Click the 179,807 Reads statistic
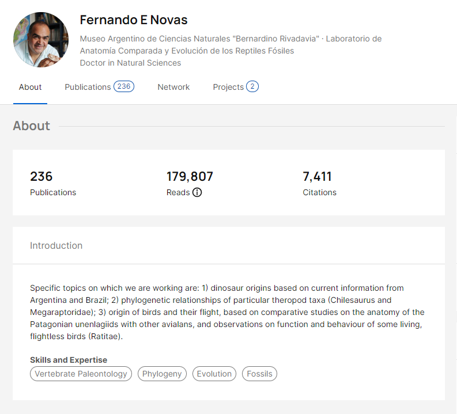Viewport: 457px width, 414px height. (190, 184)
